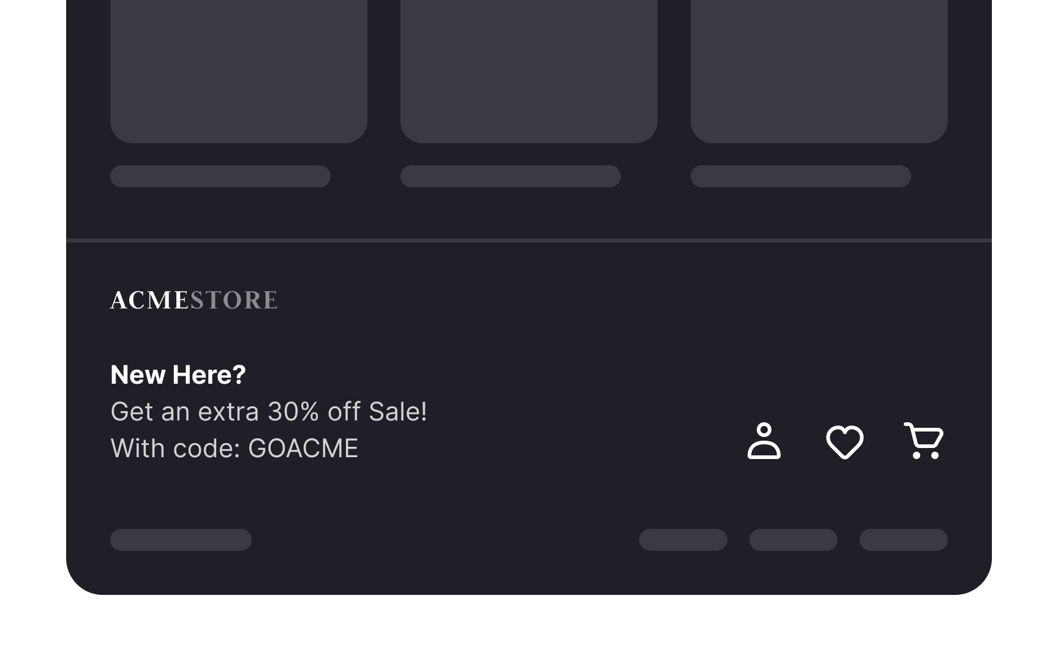Click the 'Get an extra 30% off Sale!' text
This screenshot has width=1058, height=661.
tap(268, 411)
